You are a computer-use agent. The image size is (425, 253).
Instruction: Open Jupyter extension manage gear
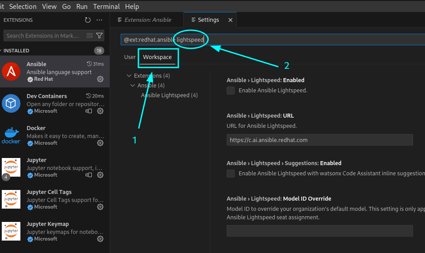click(x=100, y=175)
